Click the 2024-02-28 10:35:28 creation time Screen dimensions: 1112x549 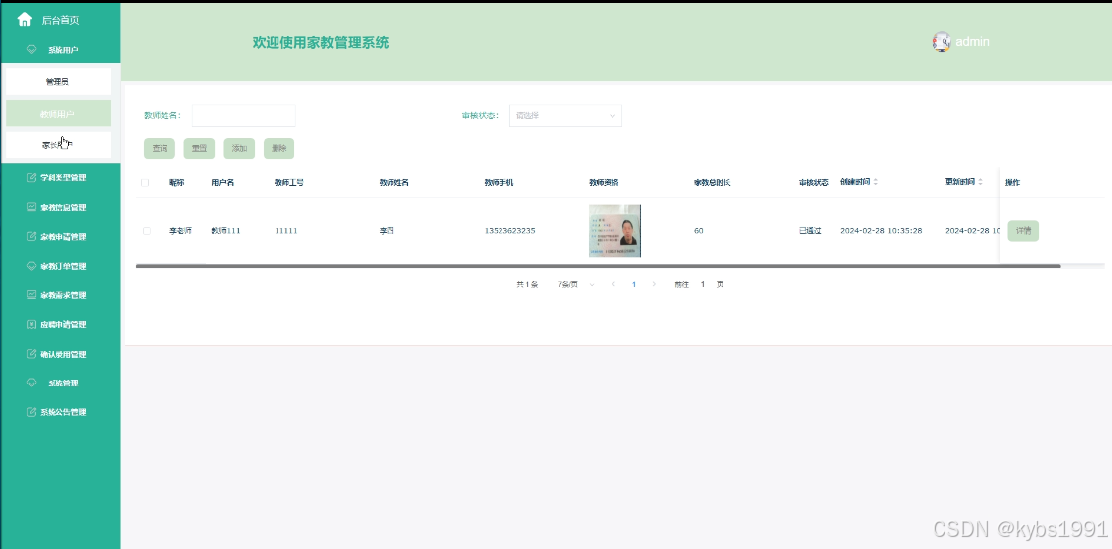881,231
